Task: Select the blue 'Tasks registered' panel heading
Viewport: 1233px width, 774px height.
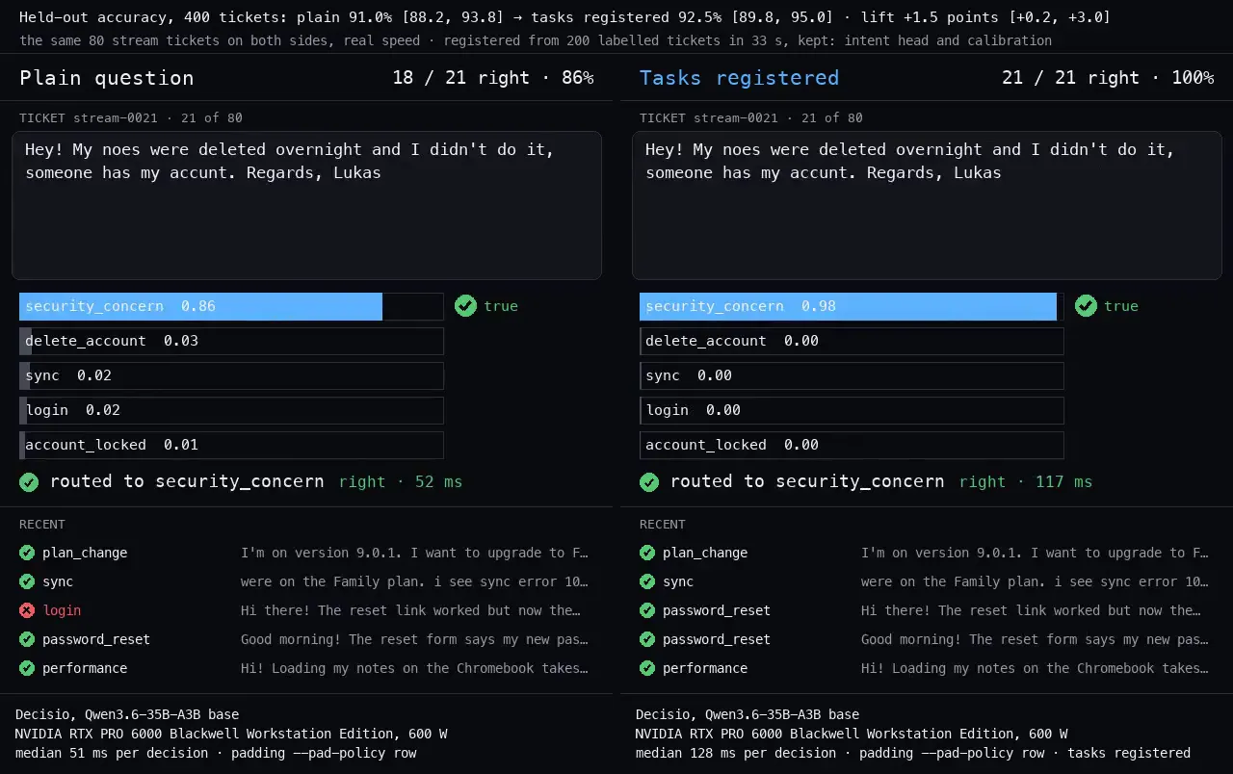Action: [x=739, y=78]
